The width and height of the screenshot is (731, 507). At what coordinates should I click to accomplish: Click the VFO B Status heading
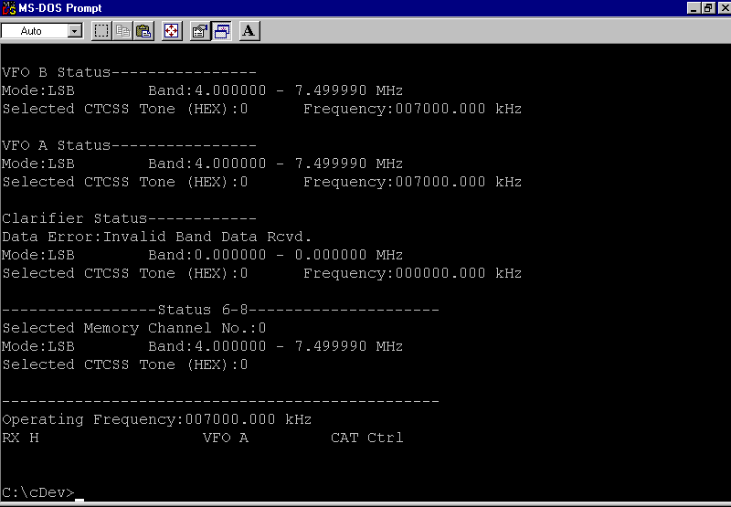click(56, 72)
